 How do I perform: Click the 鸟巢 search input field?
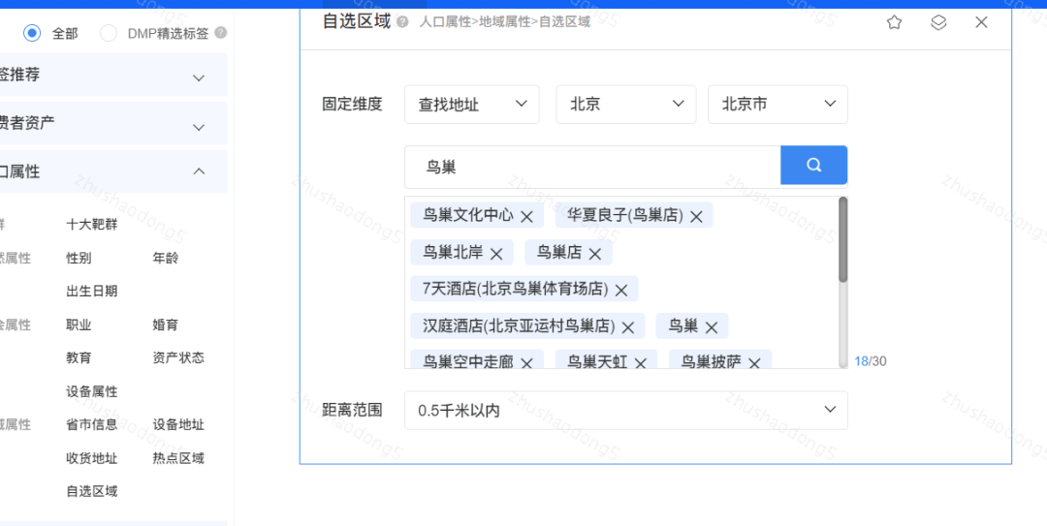pyautogui.click(x=592, y=167)
